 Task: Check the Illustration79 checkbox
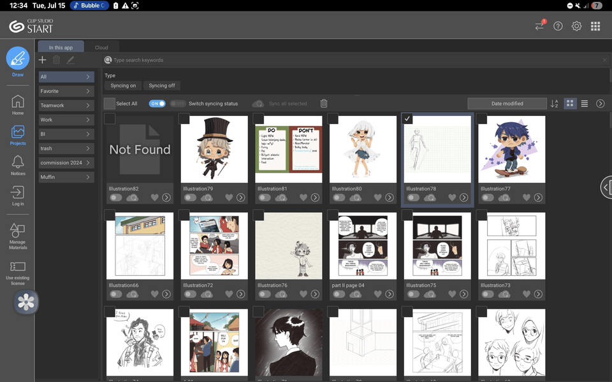[184, 118]
